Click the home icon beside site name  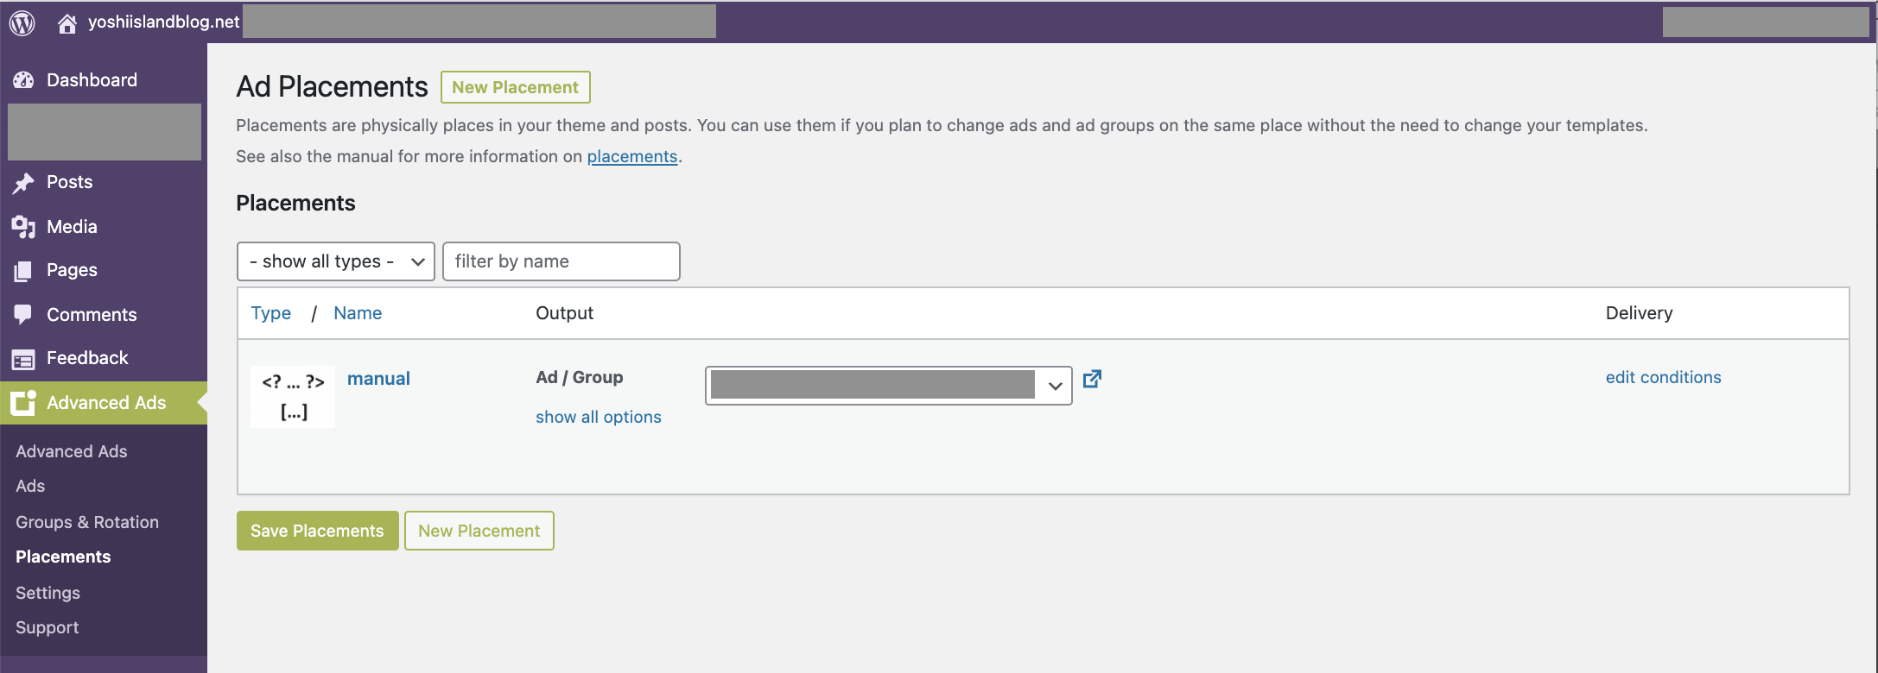[67, 23]
